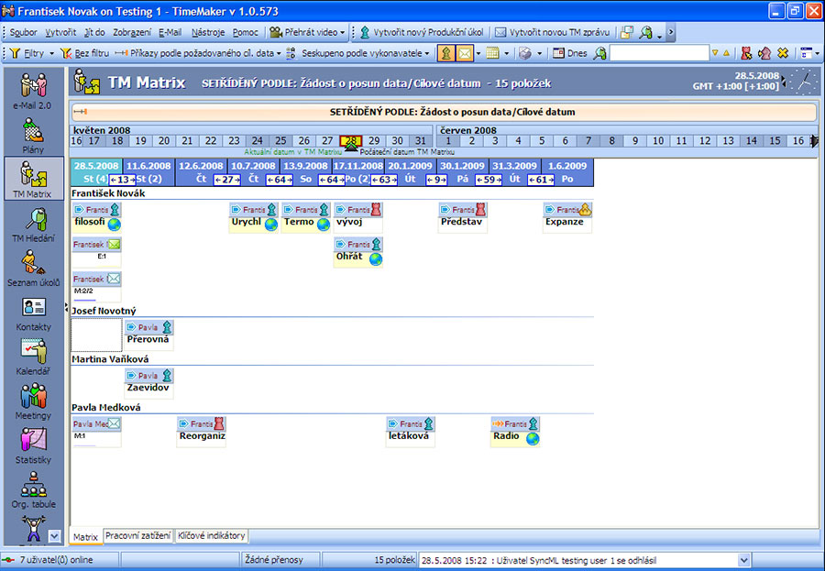
Task: Open Kontakty in the sidebar
Action: (x=34, y=312)
